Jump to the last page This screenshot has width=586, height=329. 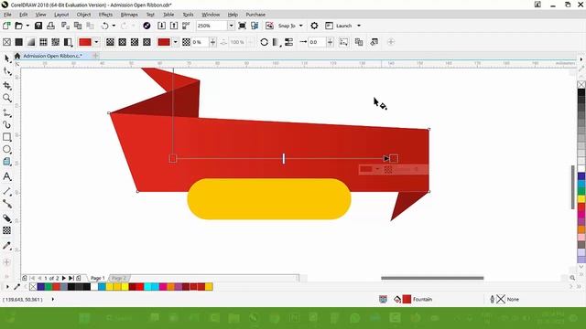click(71, 278)
